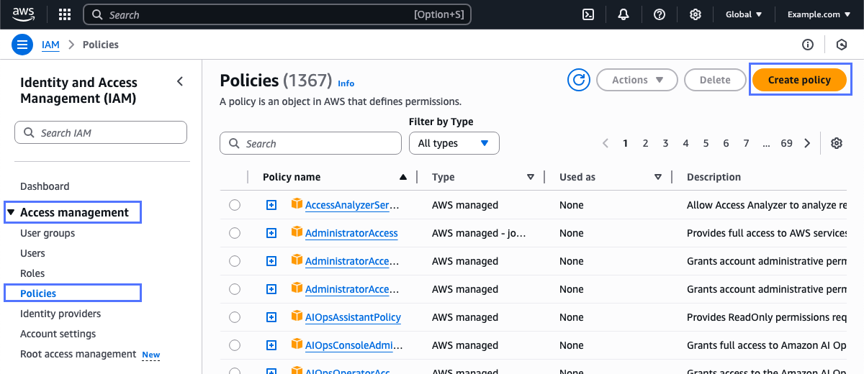
Task: Expand the first AdministratorAcce... row details
Action: click(x=271, y=261)
